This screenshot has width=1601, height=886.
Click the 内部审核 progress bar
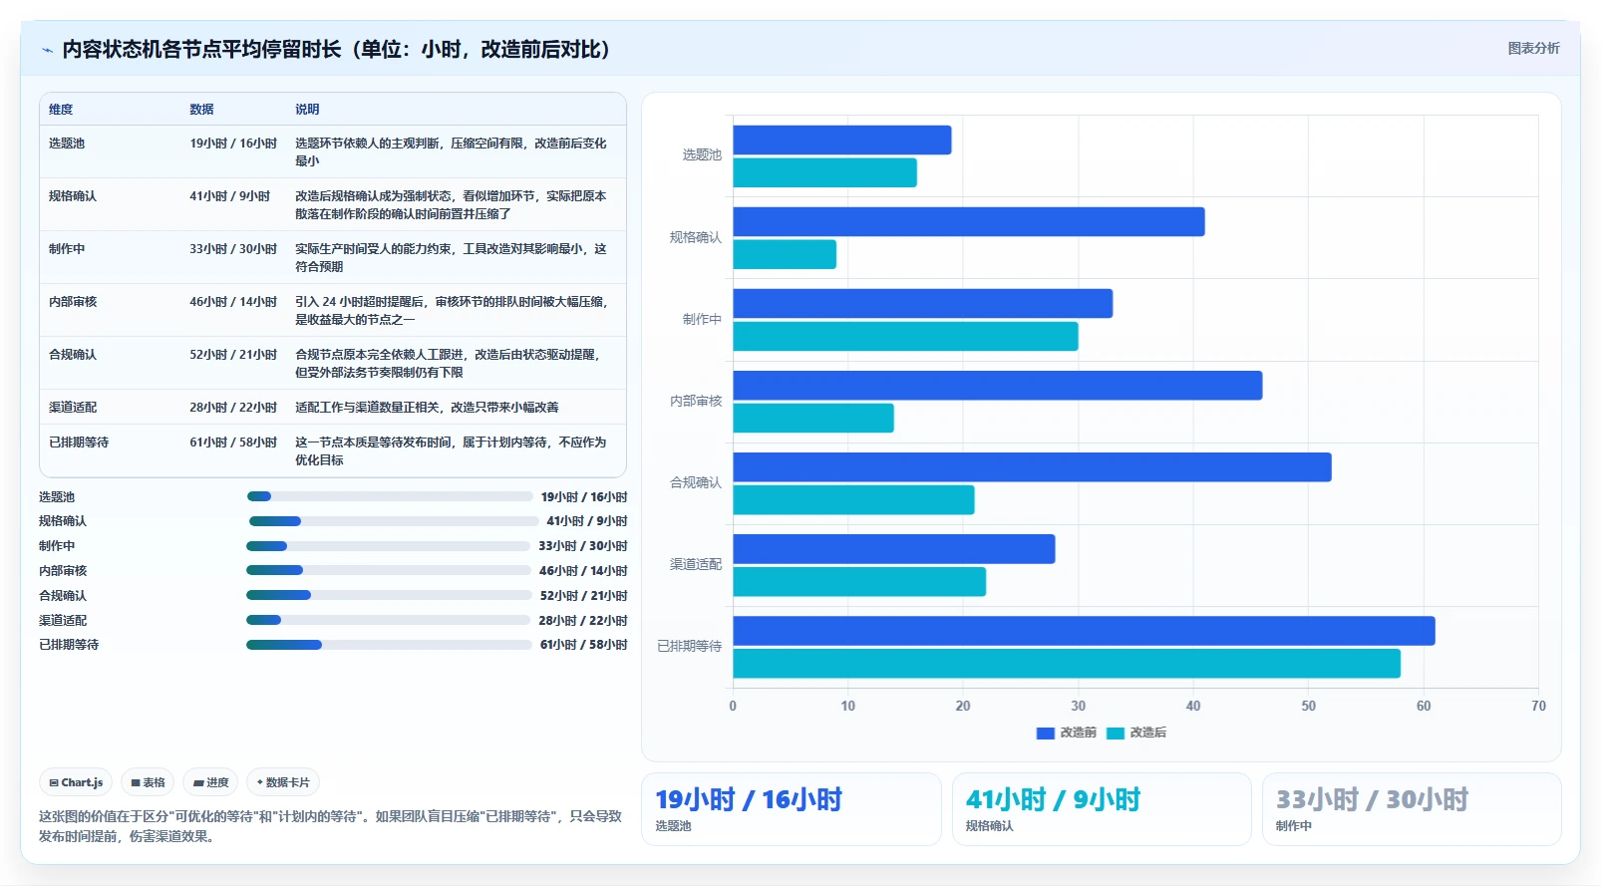[x=389, y=570]
